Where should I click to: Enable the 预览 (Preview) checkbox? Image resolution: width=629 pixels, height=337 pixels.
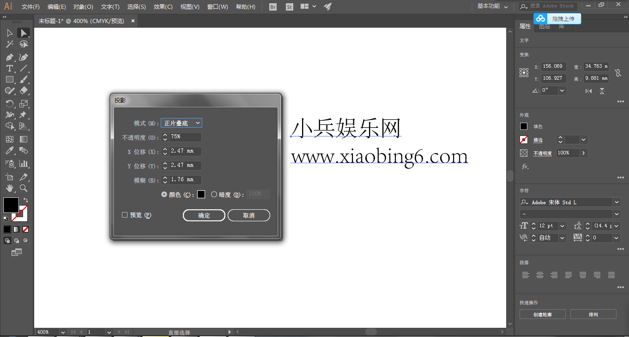coord(125,215)
